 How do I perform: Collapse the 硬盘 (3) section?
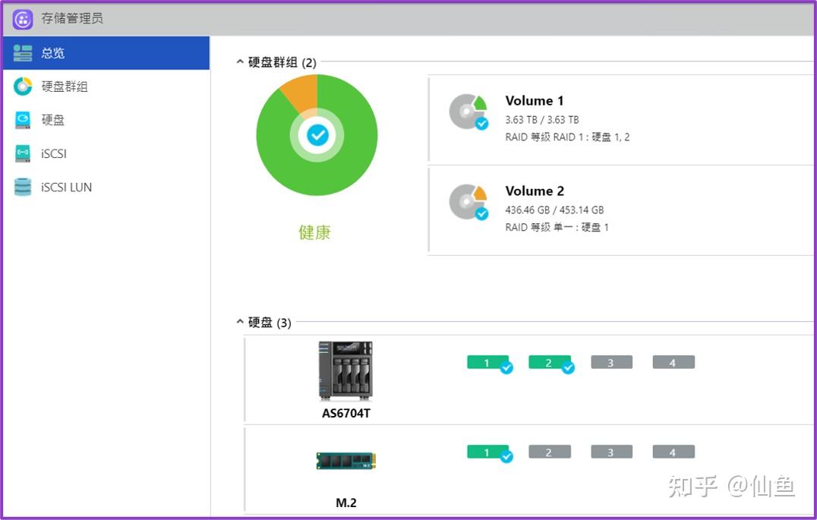click(239, 322)
